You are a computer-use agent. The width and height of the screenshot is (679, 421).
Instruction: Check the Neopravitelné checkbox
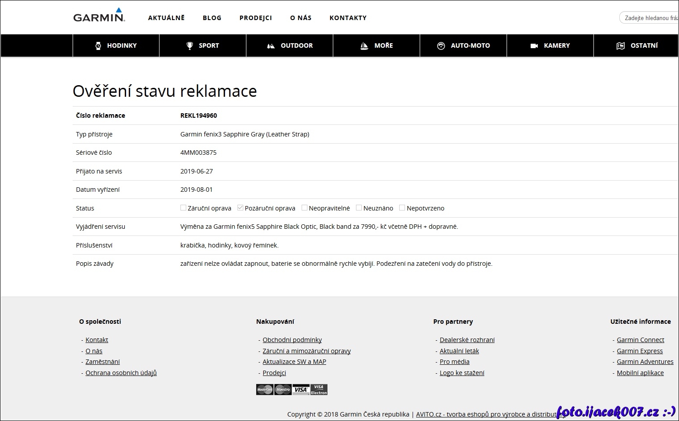304,208
